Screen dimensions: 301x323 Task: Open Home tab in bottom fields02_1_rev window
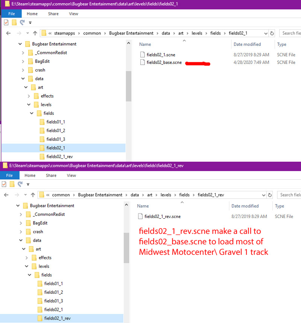[x=30, y=176]
